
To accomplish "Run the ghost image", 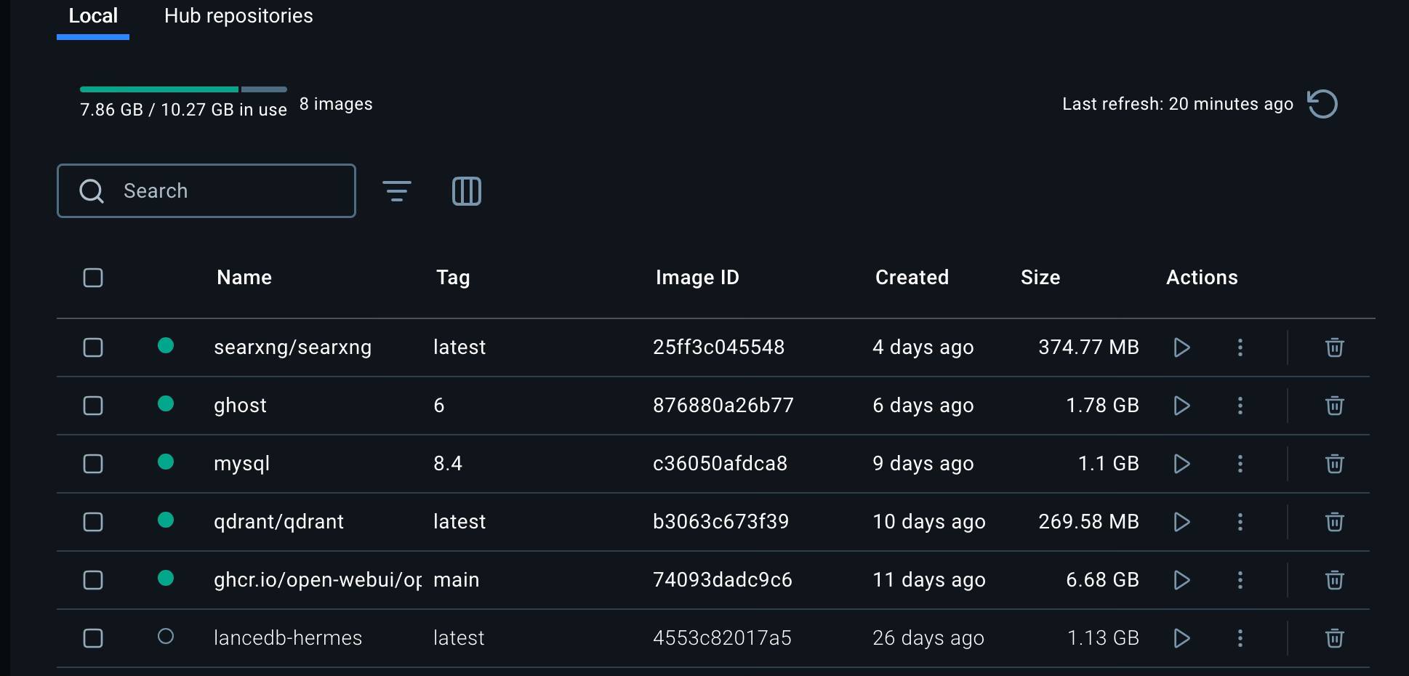I will [1182, 406].
